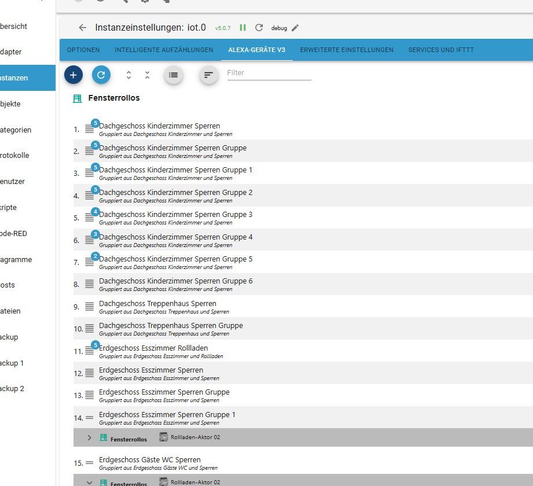Open the Backup 2 sidebar item
This screenshot has width=533, height=486.
click(28, 388)
